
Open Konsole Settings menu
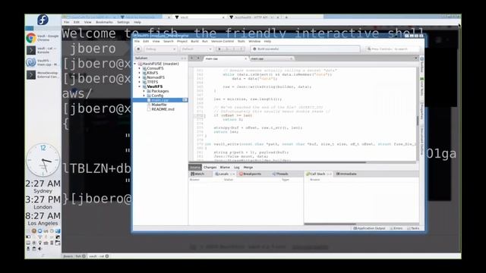point(123,22)
